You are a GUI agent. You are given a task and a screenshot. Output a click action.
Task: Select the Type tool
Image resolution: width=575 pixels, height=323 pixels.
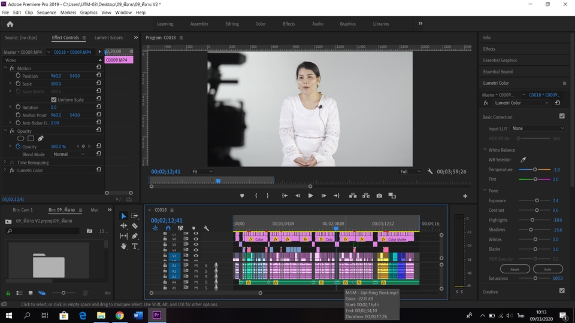(135, 246)
